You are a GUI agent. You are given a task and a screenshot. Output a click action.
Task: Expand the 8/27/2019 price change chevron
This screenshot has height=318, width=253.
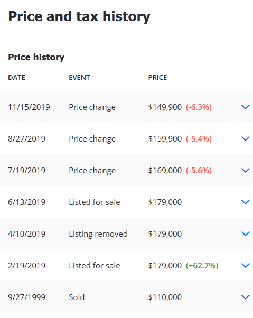245,139
